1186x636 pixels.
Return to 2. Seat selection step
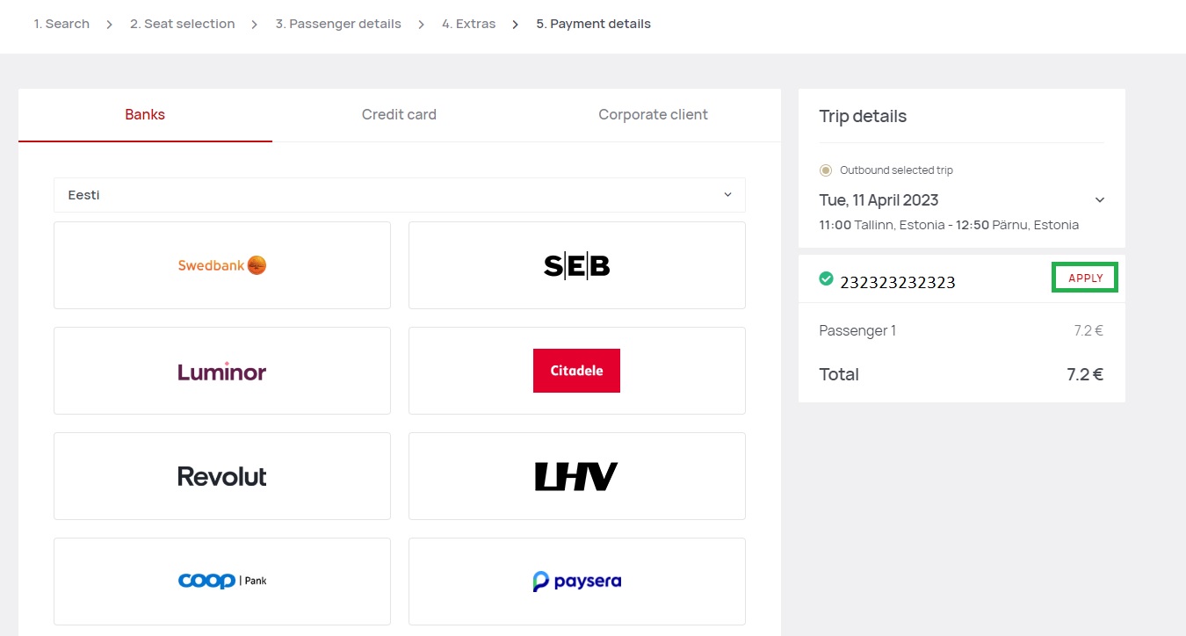(x=182, y=24)
